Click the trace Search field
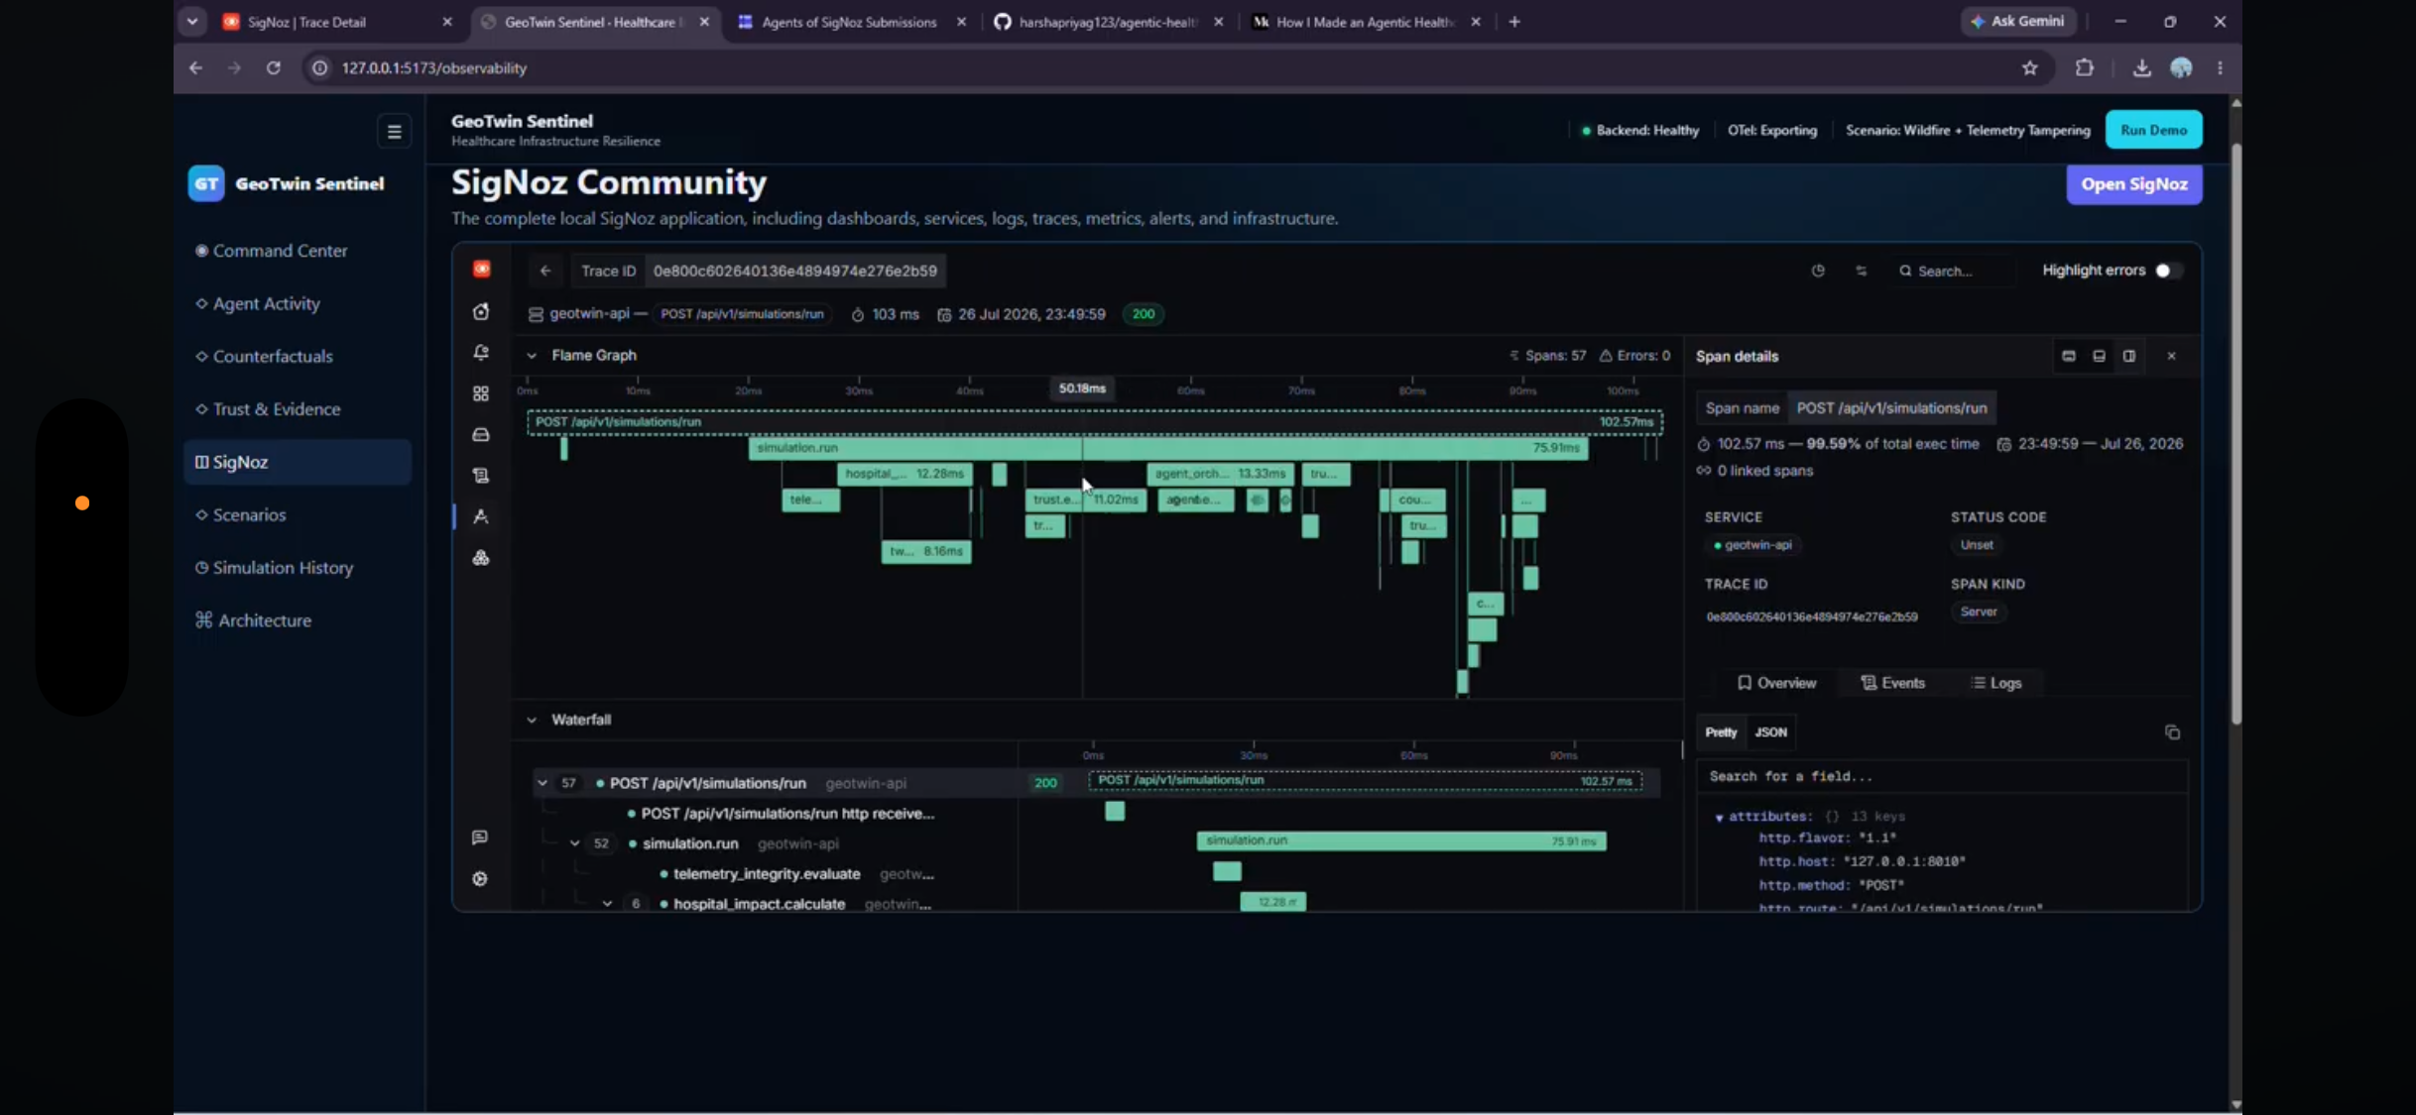 [x=1954, y=271]
